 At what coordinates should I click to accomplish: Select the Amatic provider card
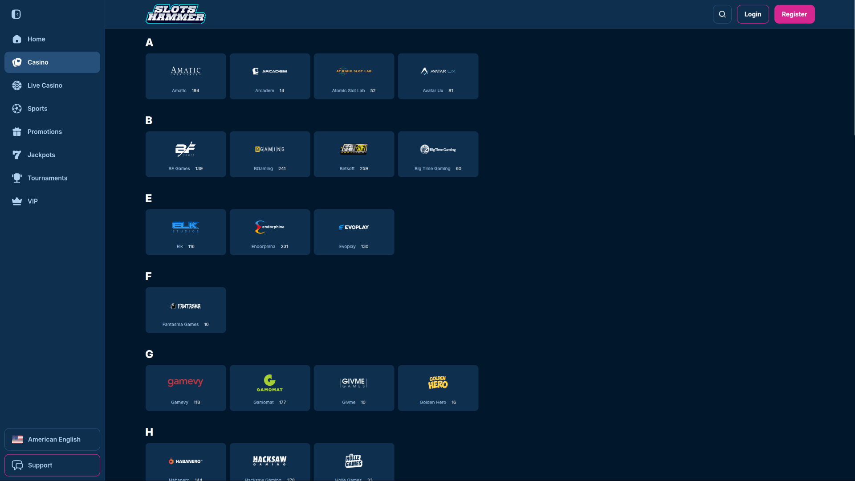(x=186, y=76)
